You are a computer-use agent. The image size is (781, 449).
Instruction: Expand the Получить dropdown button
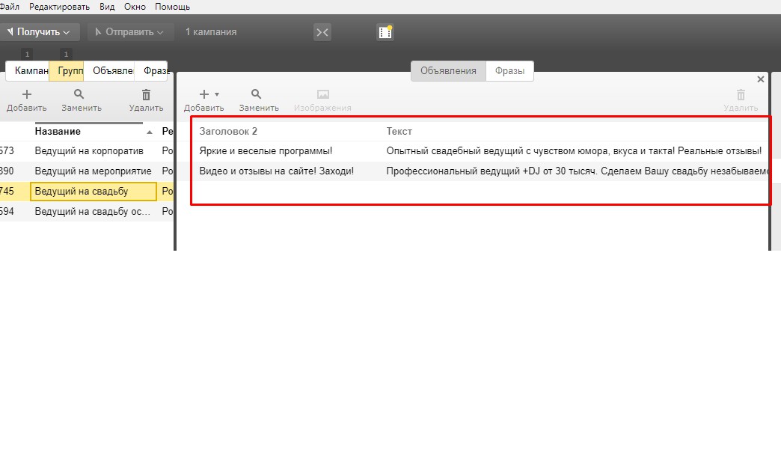40,32
